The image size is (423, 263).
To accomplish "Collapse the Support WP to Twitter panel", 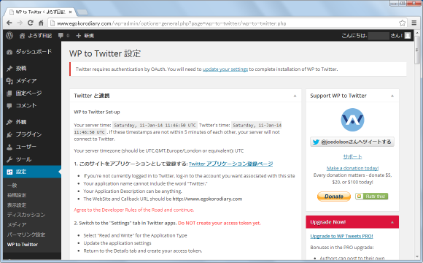I will tap(392, 96).
